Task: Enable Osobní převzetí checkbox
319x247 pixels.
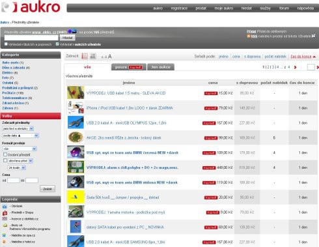Action: tap(5, 154)
